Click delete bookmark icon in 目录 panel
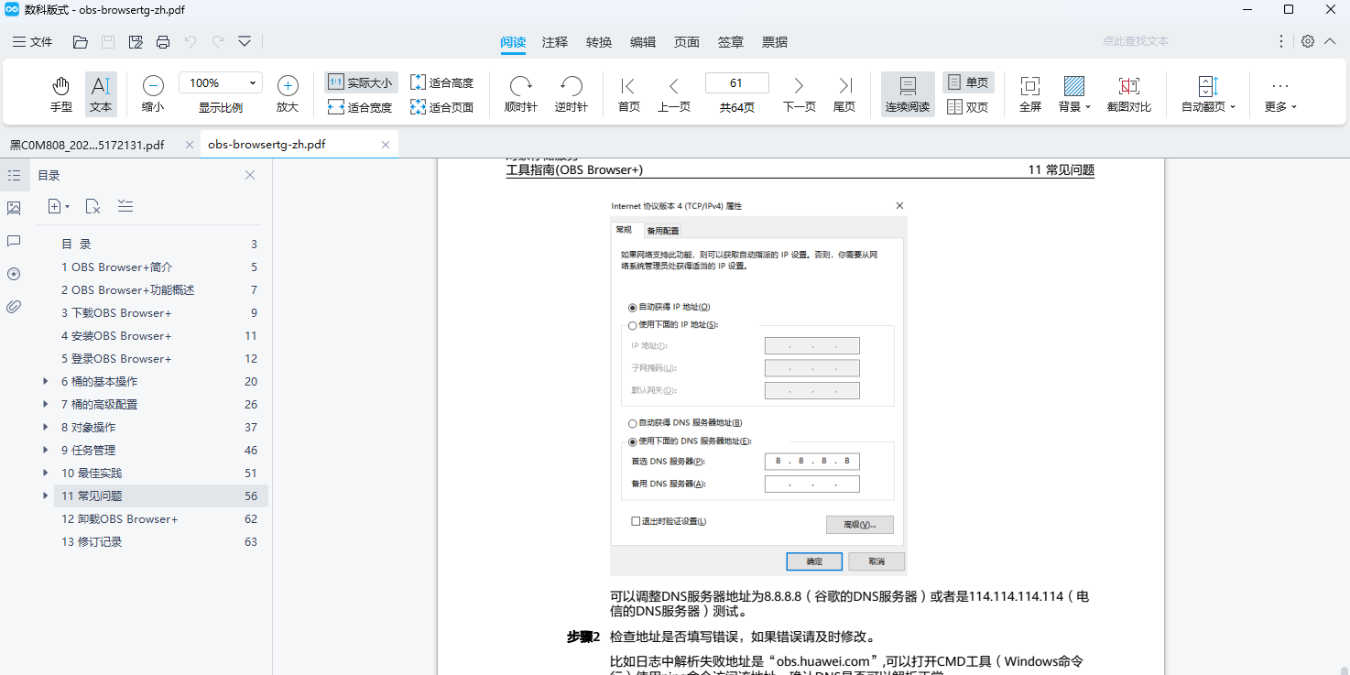This screenshot has width=1350, height=675. point(93,207)
